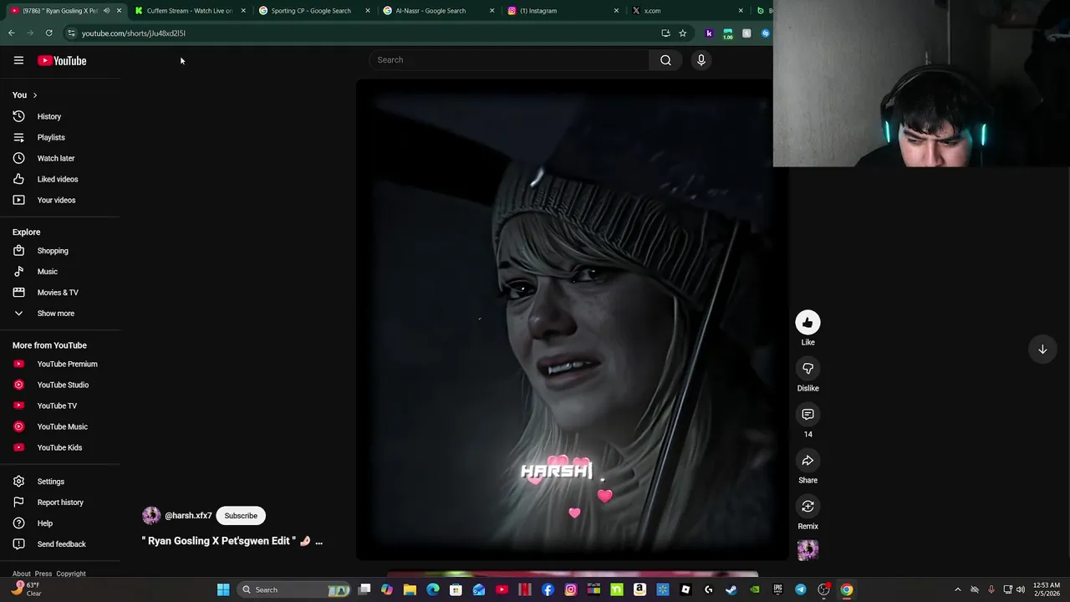Click the search magnifier button
Viewport: 1070px width, 602px height.
point(665,60)
